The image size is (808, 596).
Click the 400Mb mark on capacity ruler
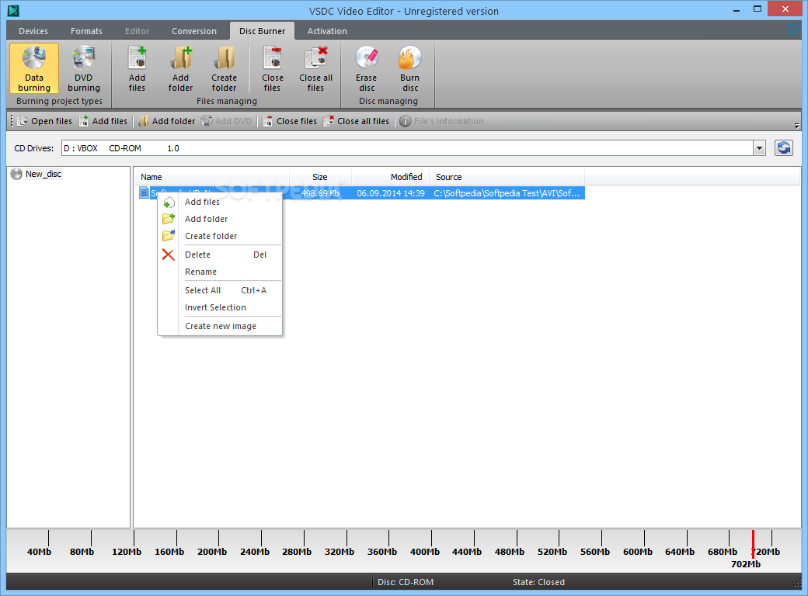coord(425,551)
